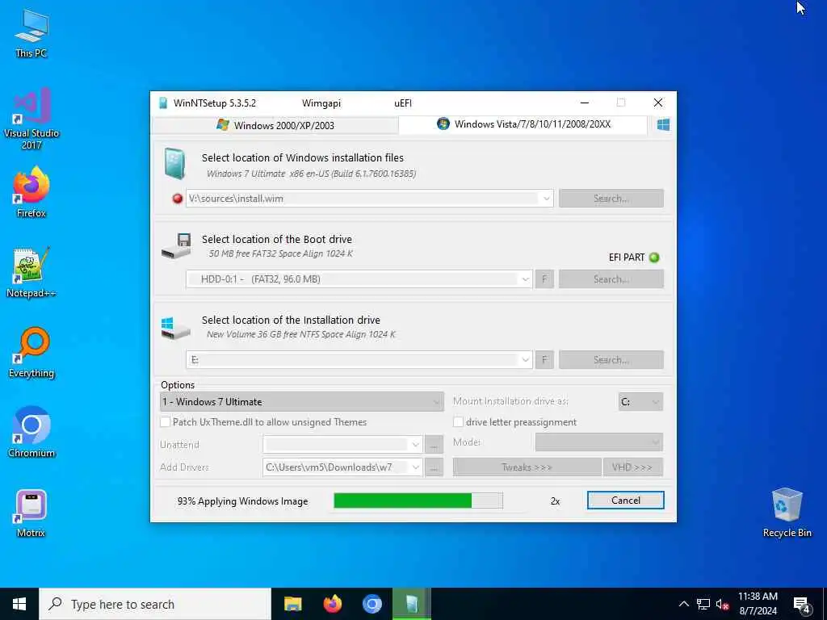Minimize the WinNTSetup window
Viewport: 827px width, 620px height.
[585, 103]
